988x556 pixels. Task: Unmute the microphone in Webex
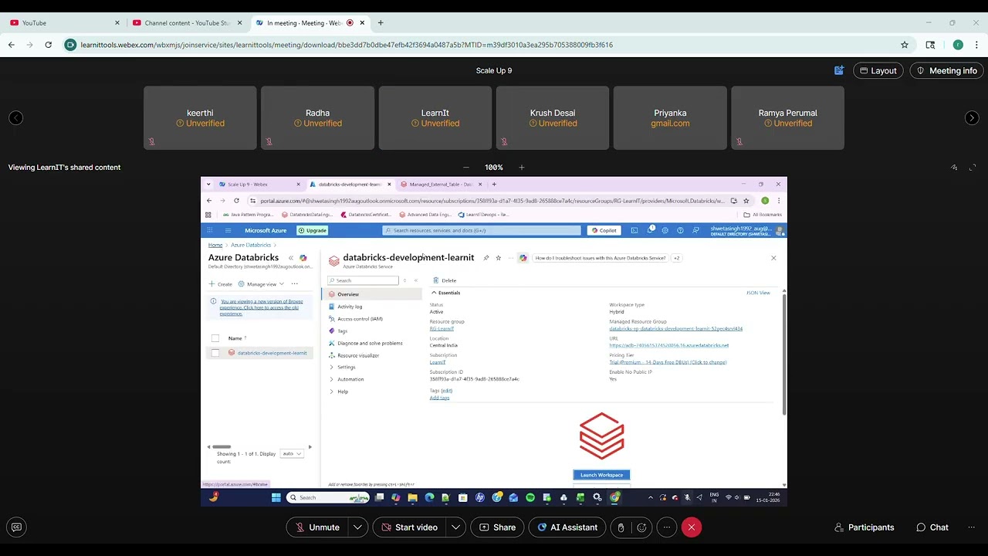click(x=316, y=527)
